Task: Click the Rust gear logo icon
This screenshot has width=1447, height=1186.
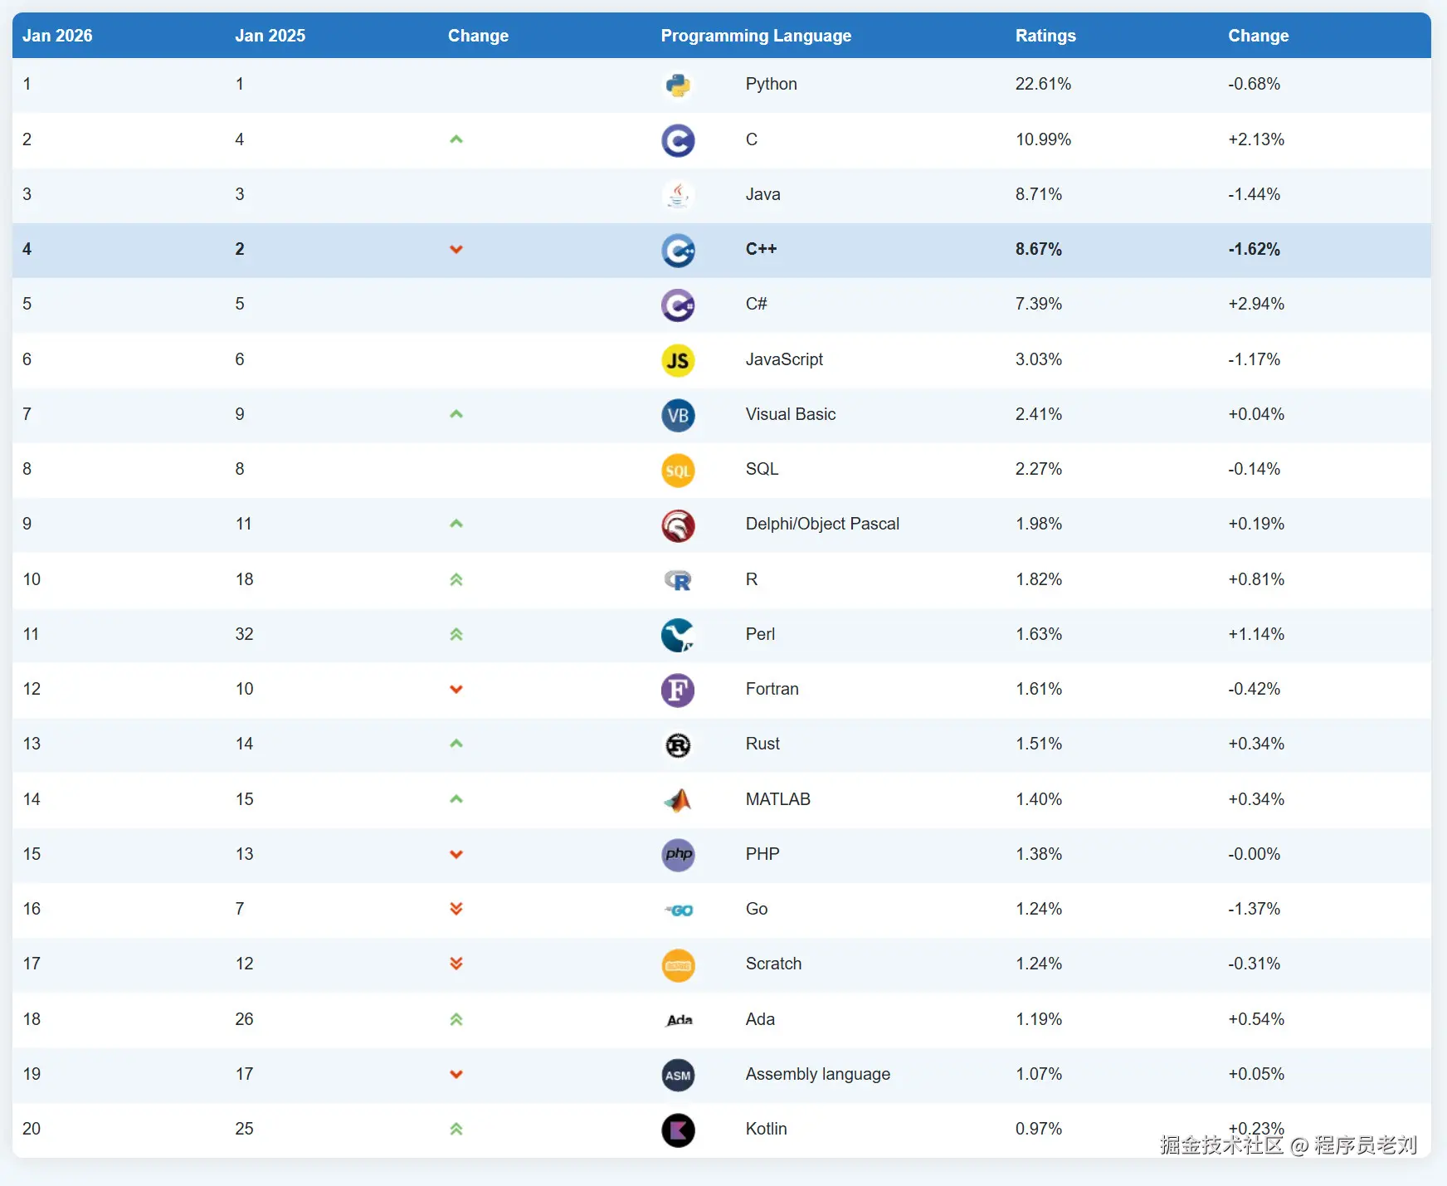Action: tap(678, 745)
